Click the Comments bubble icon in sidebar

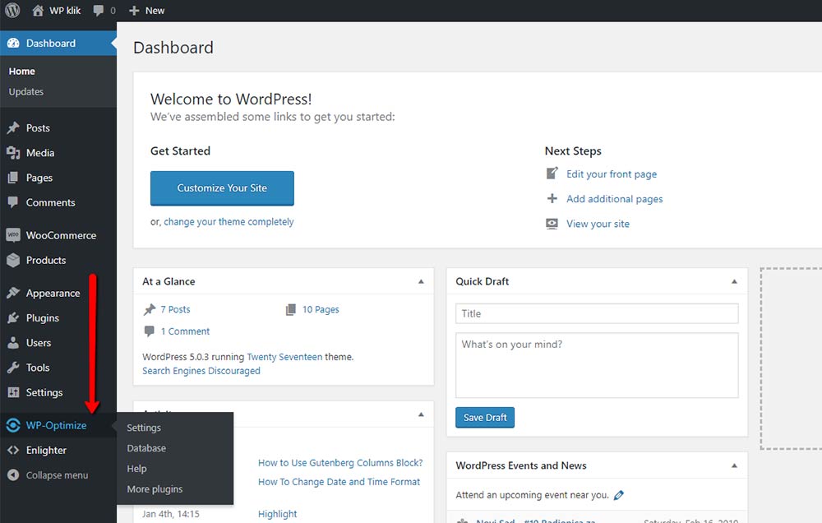[13, 202]
